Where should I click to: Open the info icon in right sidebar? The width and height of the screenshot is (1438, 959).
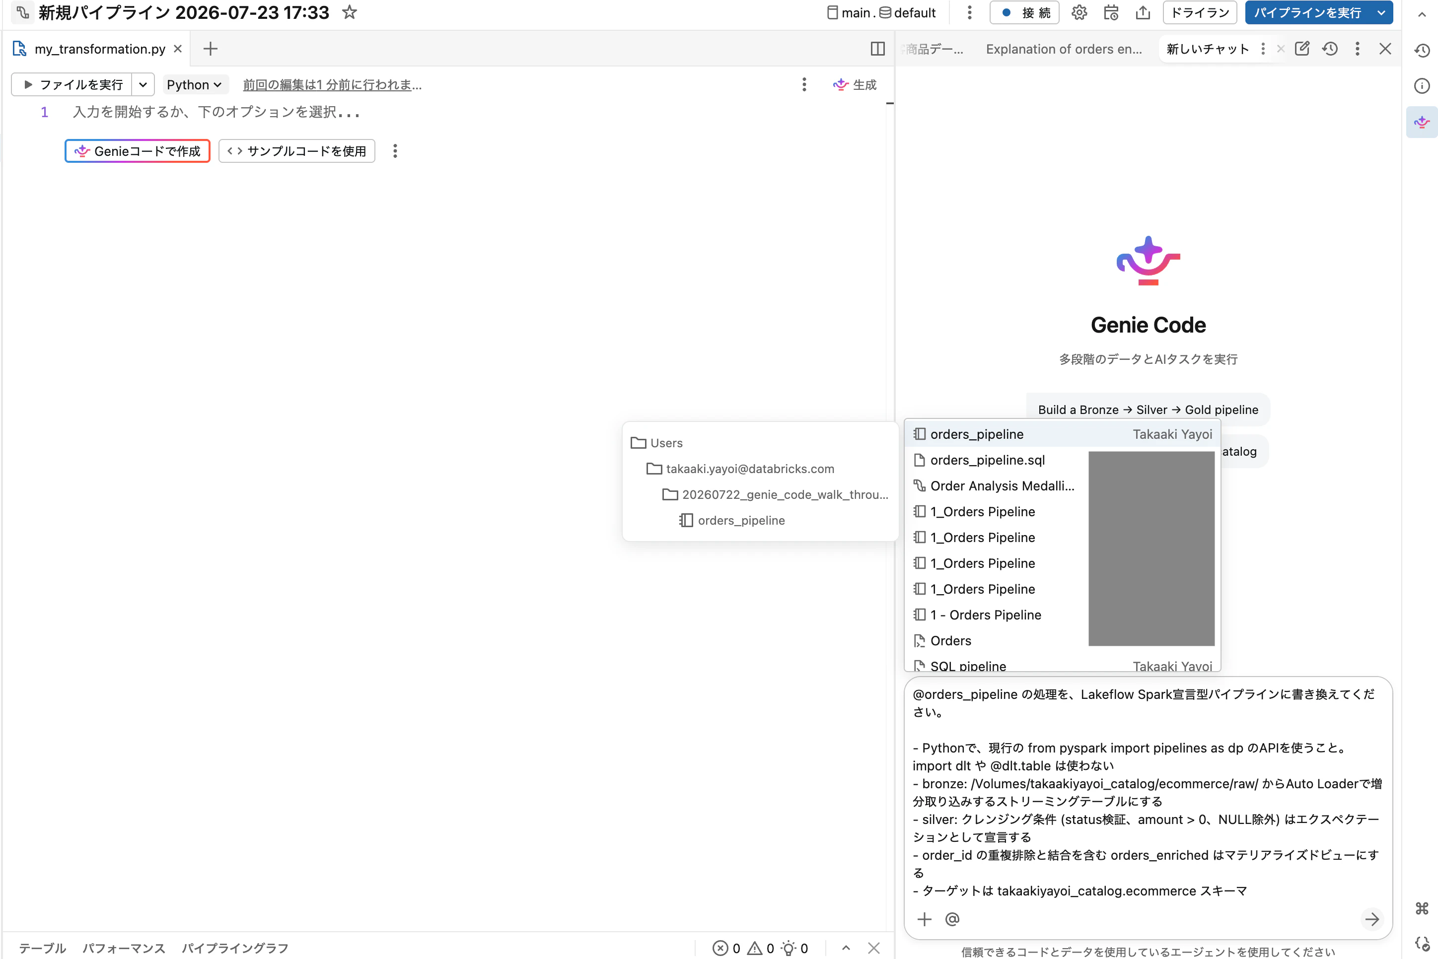click(x=1422, y=85)
